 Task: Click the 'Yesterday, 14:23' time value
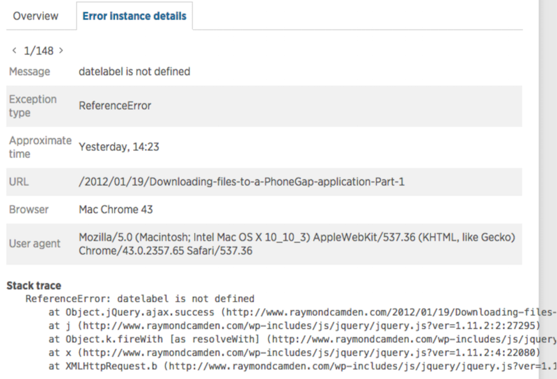118,147
